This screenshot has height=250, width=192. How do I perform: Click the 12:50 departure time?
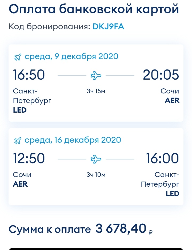pyautogui.click(x=29, y=158)
